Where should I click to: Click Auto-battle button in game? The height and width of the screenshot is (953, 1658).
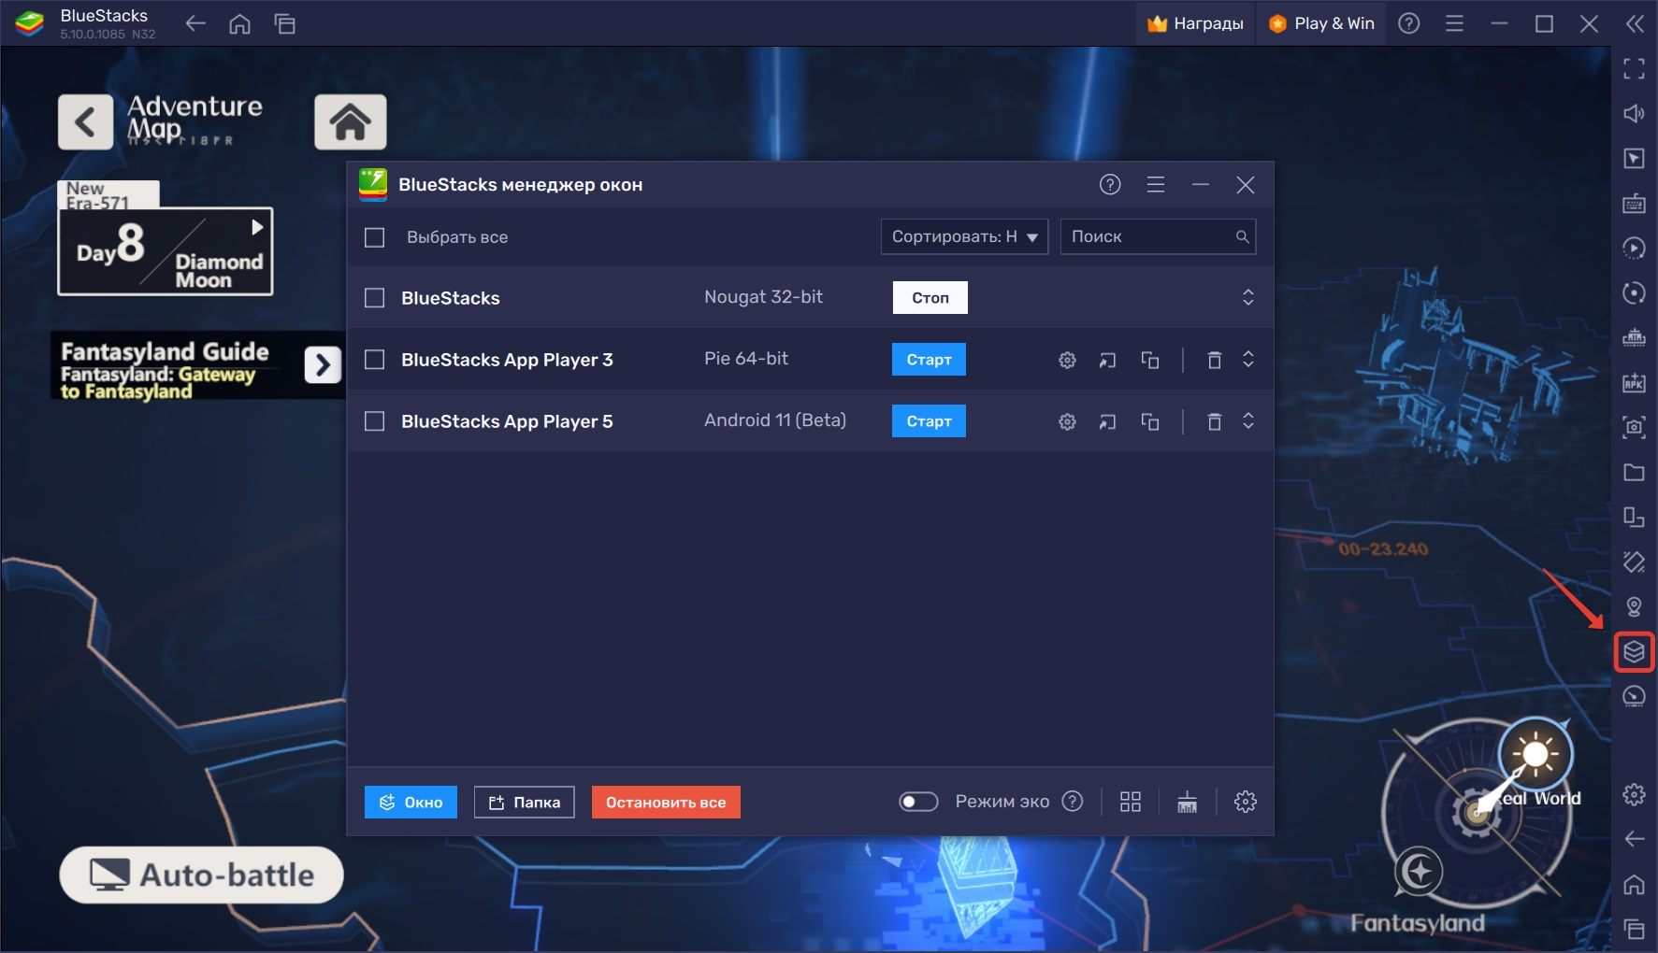(x=201, y=875)
